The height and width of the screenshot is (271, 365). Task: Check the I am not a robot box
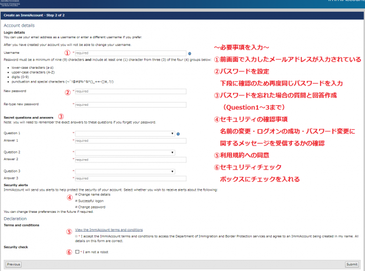tap(78, 252)
